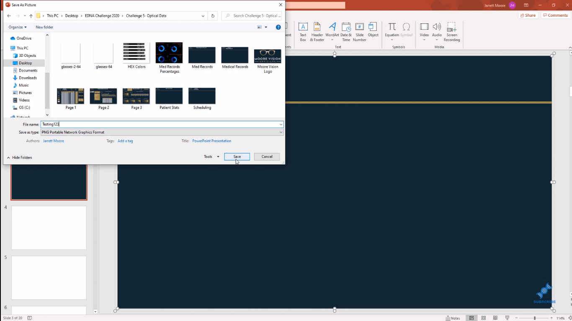The height and width of the screenshot is (321, 572).
Task: Open WordArt styles in ribbon
Action: tap(332, 32)
